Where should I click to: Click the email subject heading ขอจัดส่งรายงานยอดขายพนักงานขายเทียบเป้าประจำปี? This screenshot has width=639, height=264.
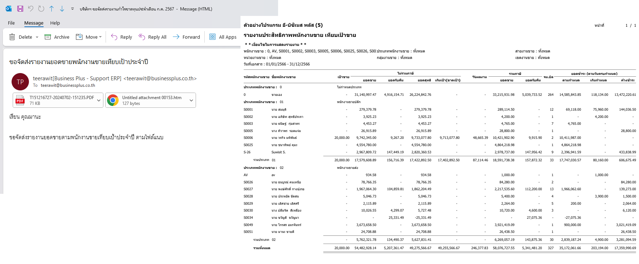pos(79,62)
